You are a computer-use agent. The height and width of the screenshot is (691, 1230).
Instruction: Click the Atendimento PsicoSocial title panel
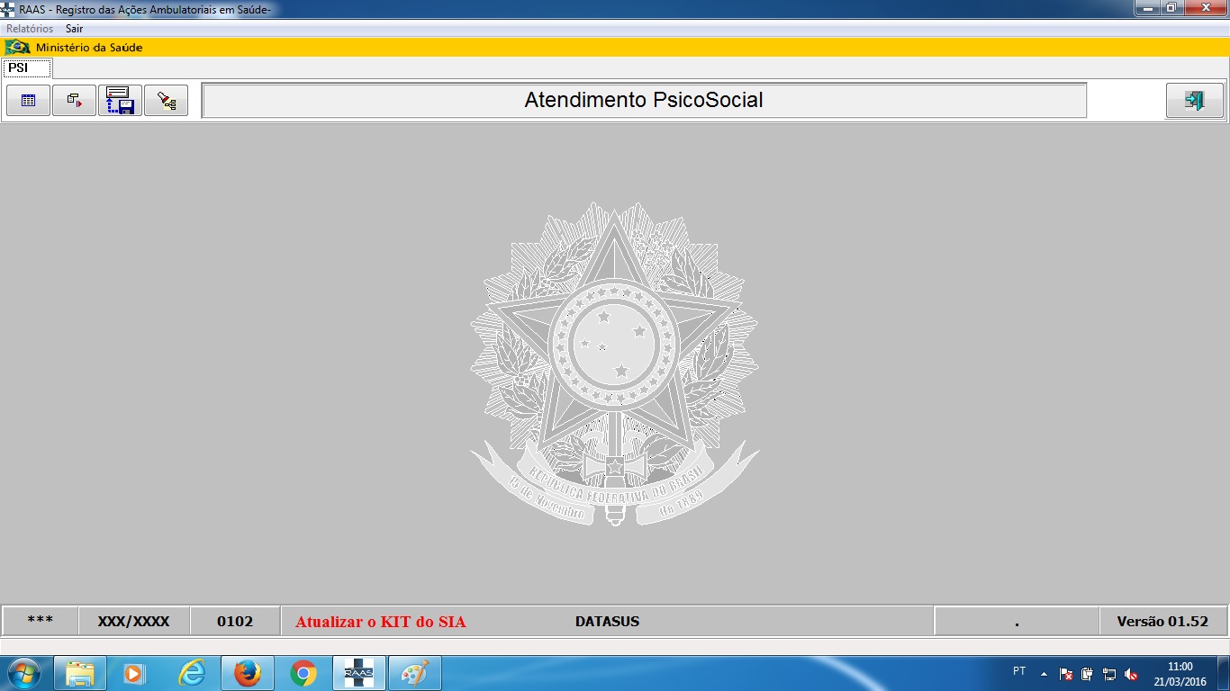point(643,101)
